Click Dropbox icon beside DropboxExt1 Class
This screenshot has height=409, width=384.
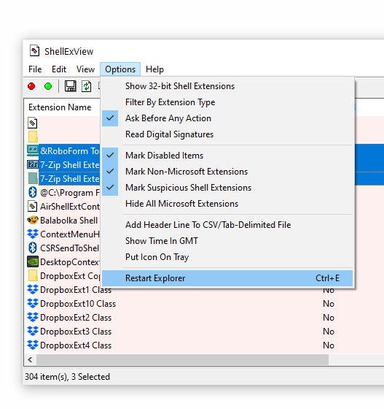33,289
